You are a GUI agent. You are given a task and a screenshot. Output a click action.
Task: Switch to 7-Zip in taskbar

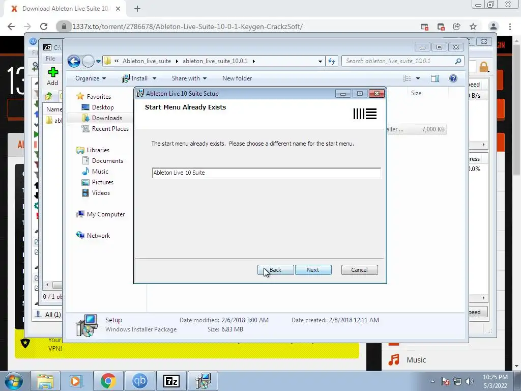coord(171,381)
